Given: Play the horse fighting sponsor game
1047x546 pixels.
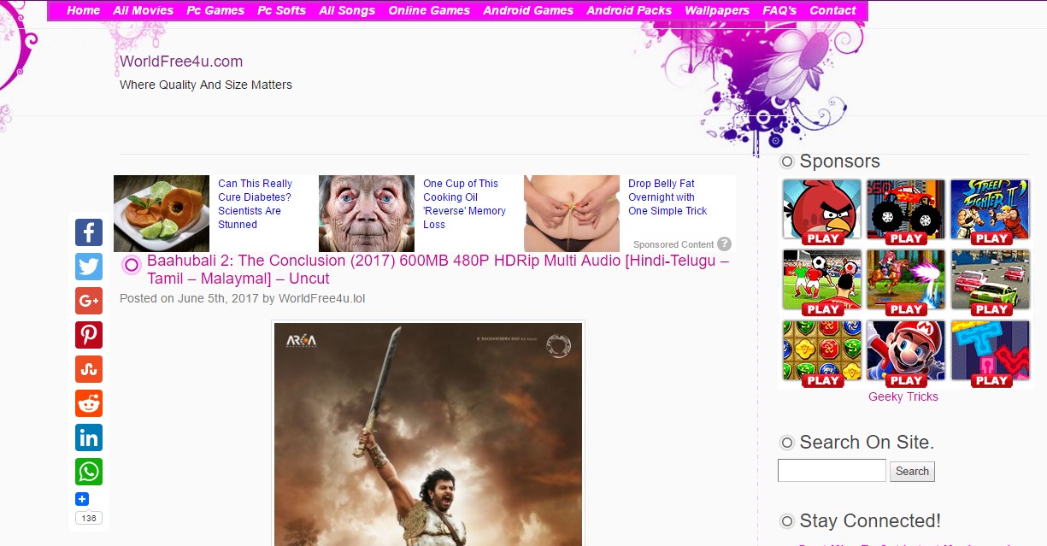Looking at the screenshot, I should pyautogui.click(x=906, y=282).
